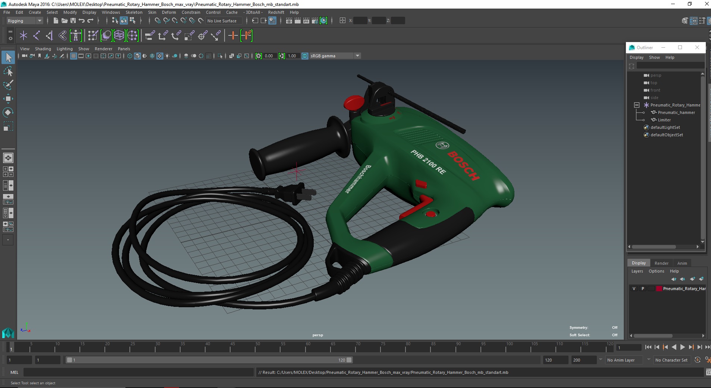The height and width of the screenshot is (388, 711).
Task: Open Render Settings clapperboard gear icon
Action: tap(315, 21)
